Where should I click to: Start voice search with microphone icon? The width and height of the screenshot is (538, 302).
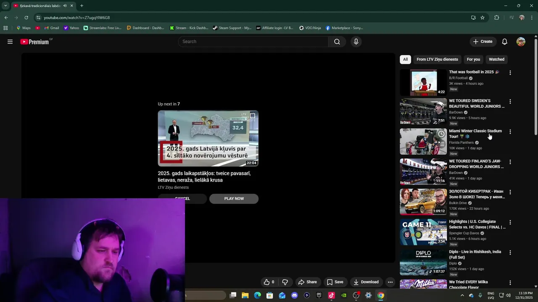[x=356, y=42]
